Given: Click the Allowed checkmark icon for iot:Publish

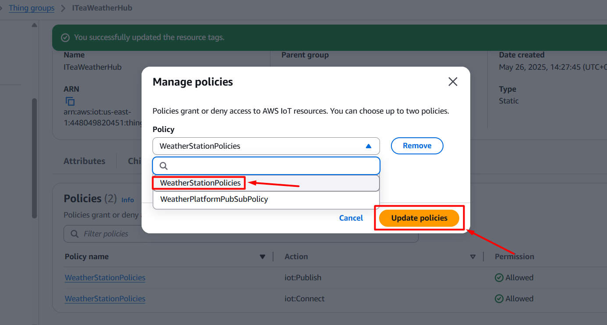Looking at the screenshot, I should click(499, 278).
